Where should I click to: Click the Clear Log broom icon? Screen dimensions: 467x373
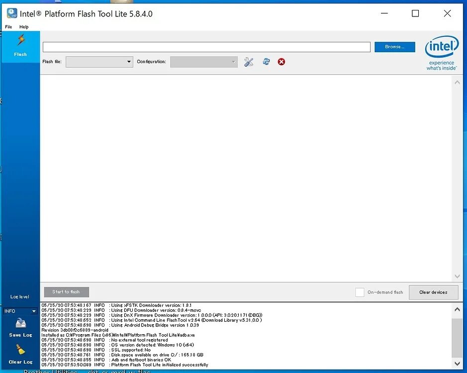20,350
